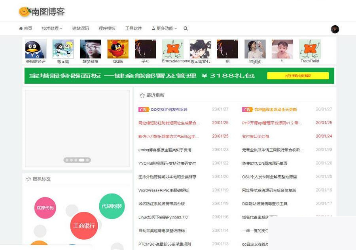Click the 南图博客 site logo icon
Viewport: 356px width, 250px height.
pos(24,12)
